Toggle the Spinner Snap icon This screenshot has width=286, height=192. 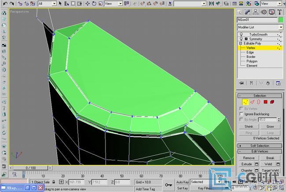tap(162, 4)
